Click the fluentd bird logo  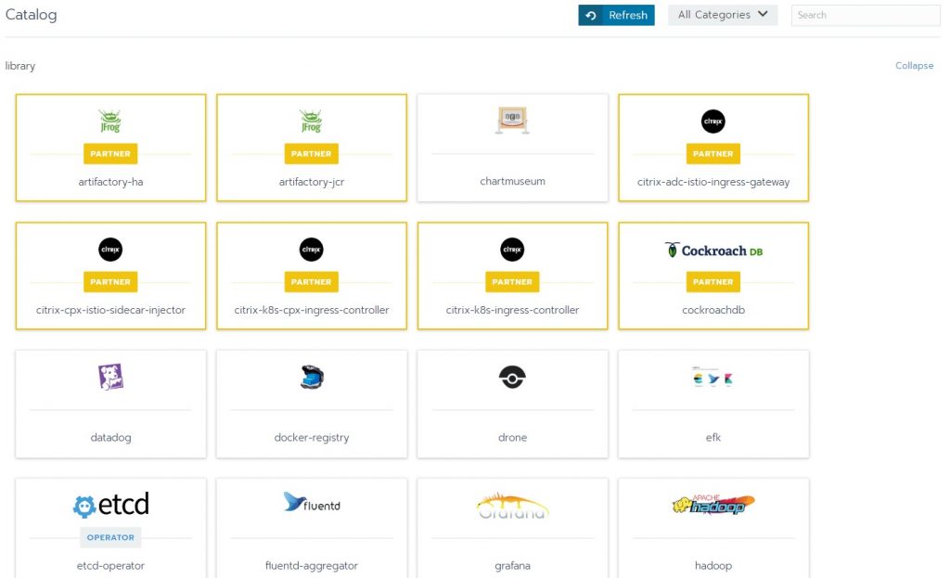tap(312, 502)
